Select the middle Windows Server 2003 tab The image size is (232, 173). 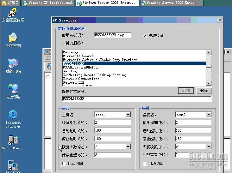[x=107, y=3]
